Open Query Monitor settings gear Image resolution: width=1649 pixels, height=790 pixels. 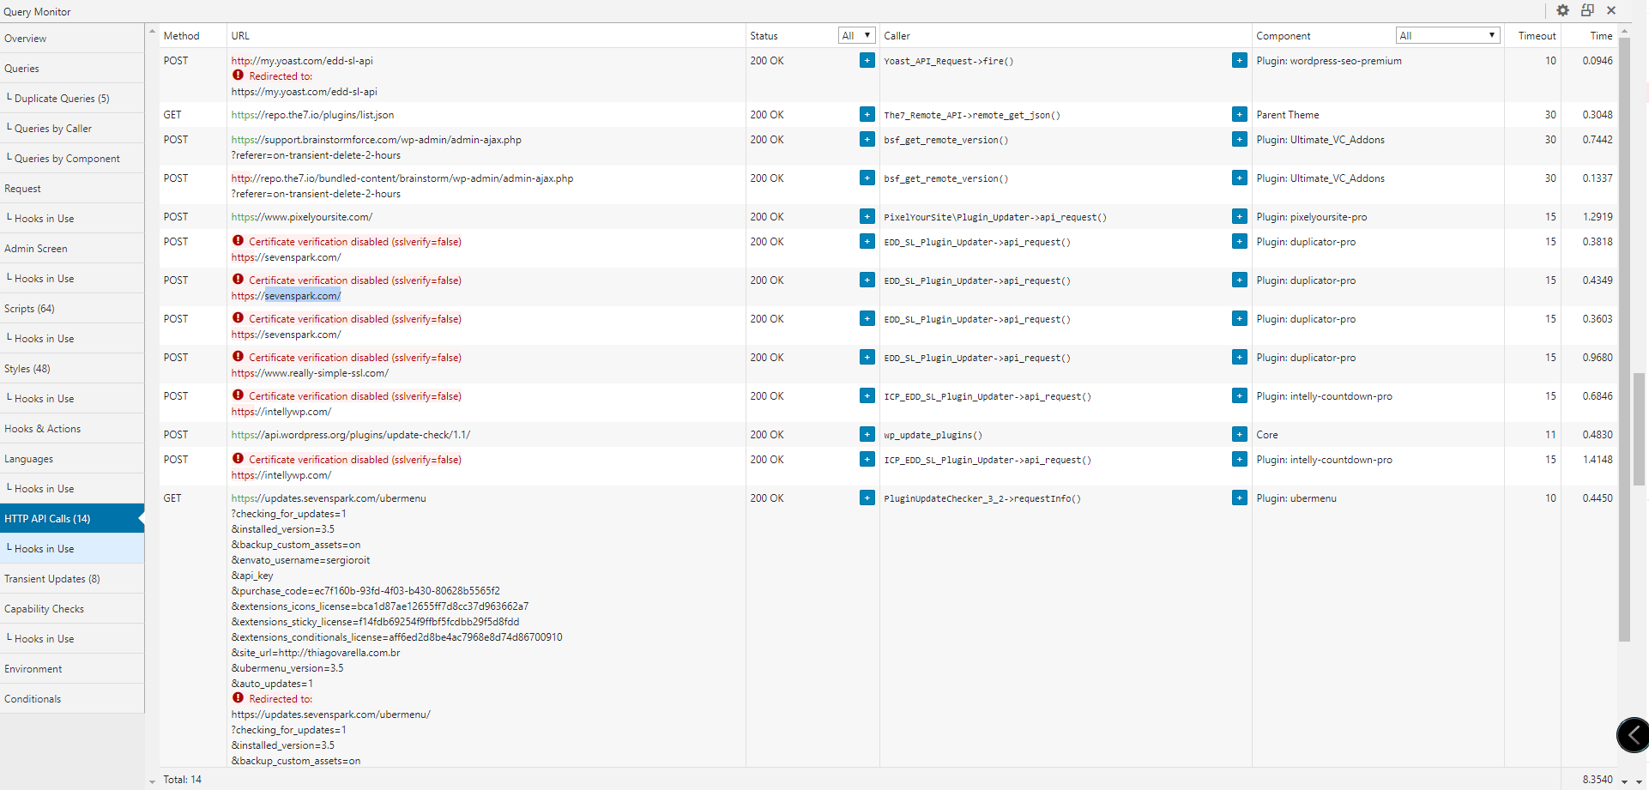click(1562, 10)
